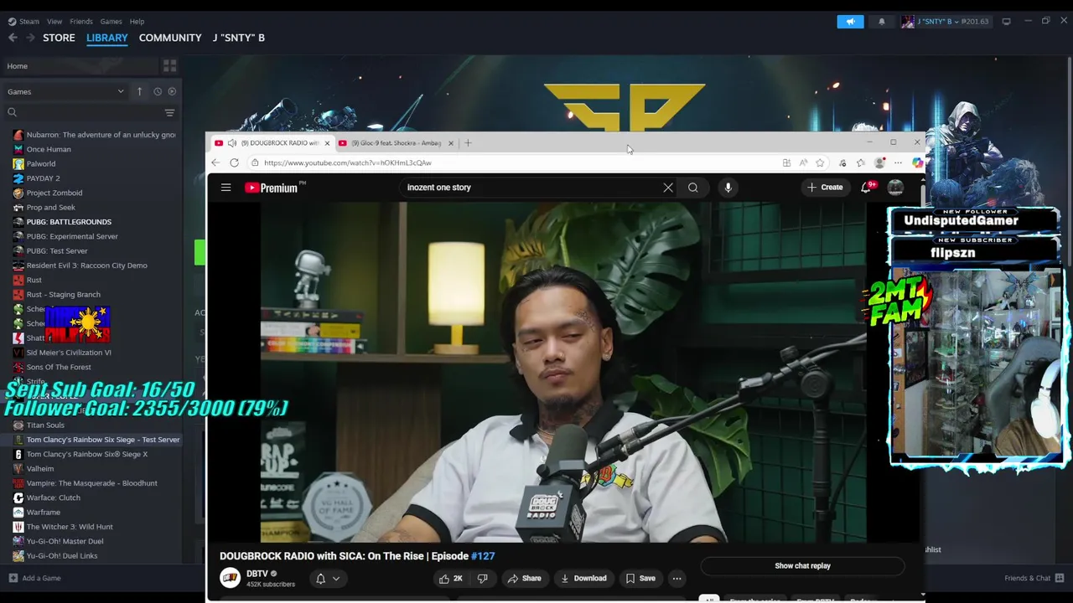Open YouTube notifications bell
1073x603 pixels.
pos(867,187)
